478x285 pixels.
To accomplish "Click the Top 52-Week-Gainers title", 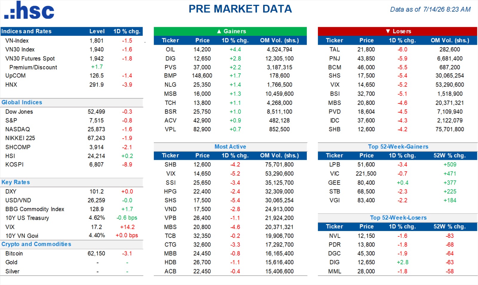I will (x=398, y=147).
